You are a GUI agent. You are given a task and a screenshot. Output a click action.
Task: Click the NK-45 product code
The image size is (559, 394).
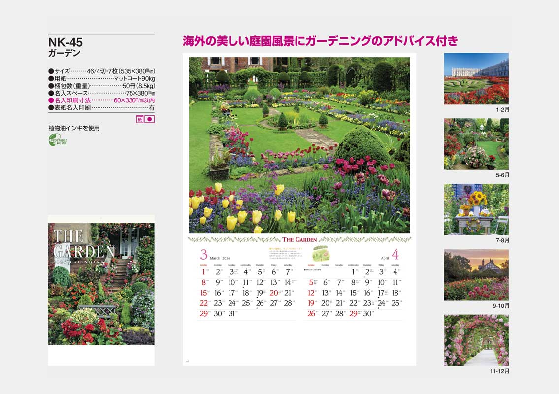[x=65, y=42]
